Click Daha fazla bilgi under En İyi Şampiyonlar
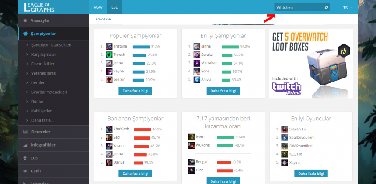This screenshot has height=184, width=376. click(223, 91)
